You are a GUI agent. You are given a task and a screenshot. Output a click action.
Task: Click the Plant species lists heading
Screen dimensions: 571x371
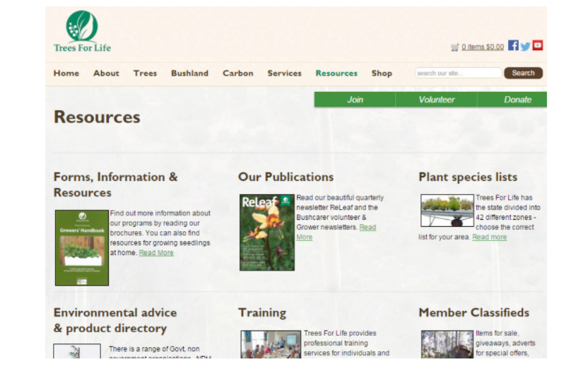pyautogui.click(x=468, y=177)
